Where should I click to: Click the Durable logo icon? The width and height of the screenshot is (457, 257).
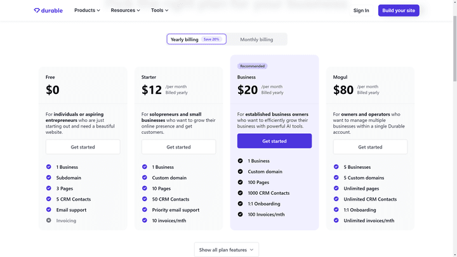37,11
